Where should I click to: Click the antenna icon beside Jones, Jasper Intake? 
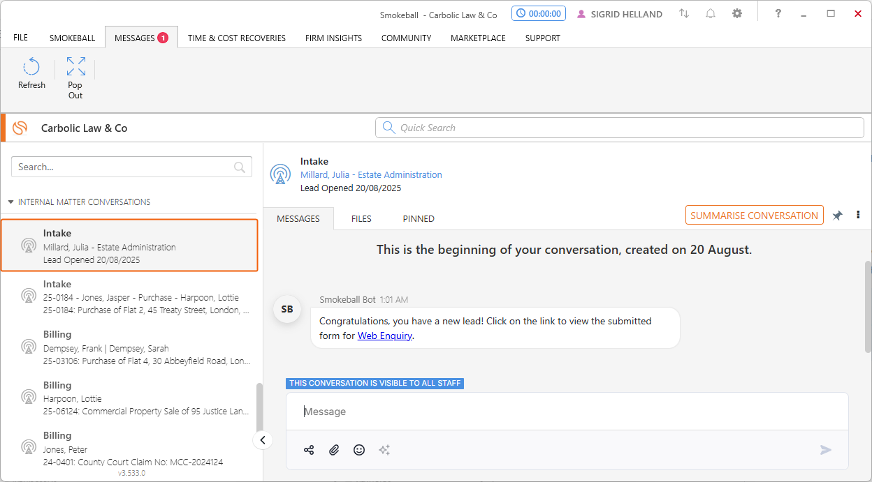point(29,296)
